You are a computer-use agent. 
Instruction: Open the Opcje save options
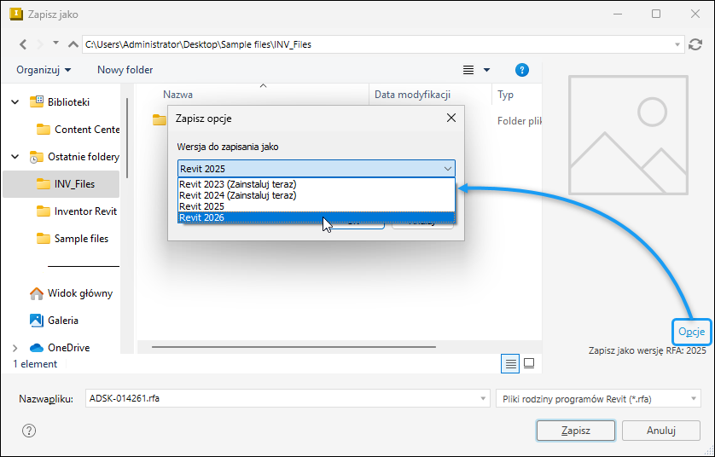[691, 332]
